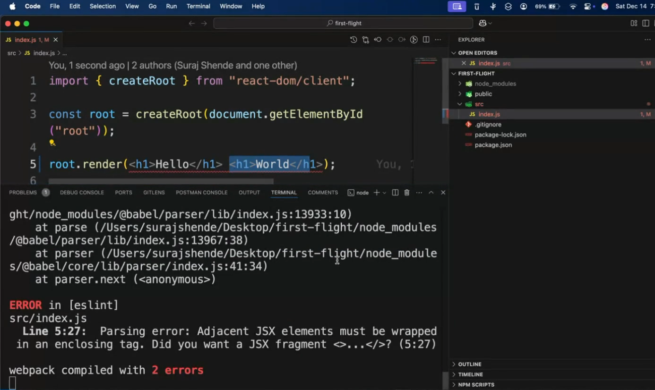This screenshot has width=655, height=390.
Task: Click the Wi-Fi status icon
Action: tap(573, 7)
